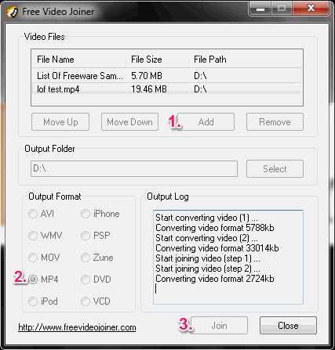Open the freevideojoiner.com link

[x=77, y=327]
